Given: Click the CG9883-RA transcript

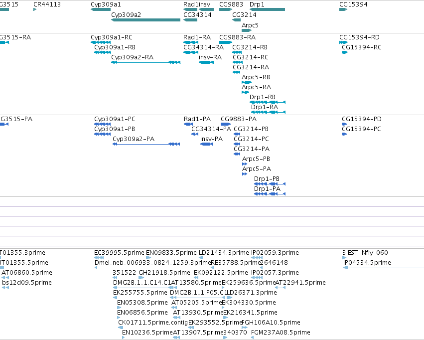Looking at the screenshot, I should tap(226, 42).
